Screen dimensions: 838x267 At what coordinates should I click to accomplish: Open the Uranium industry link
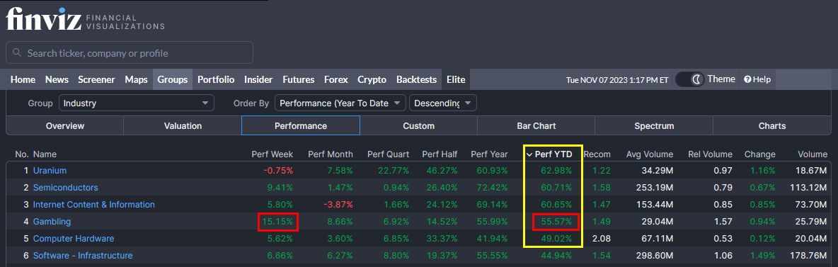(x=50, y=170)
